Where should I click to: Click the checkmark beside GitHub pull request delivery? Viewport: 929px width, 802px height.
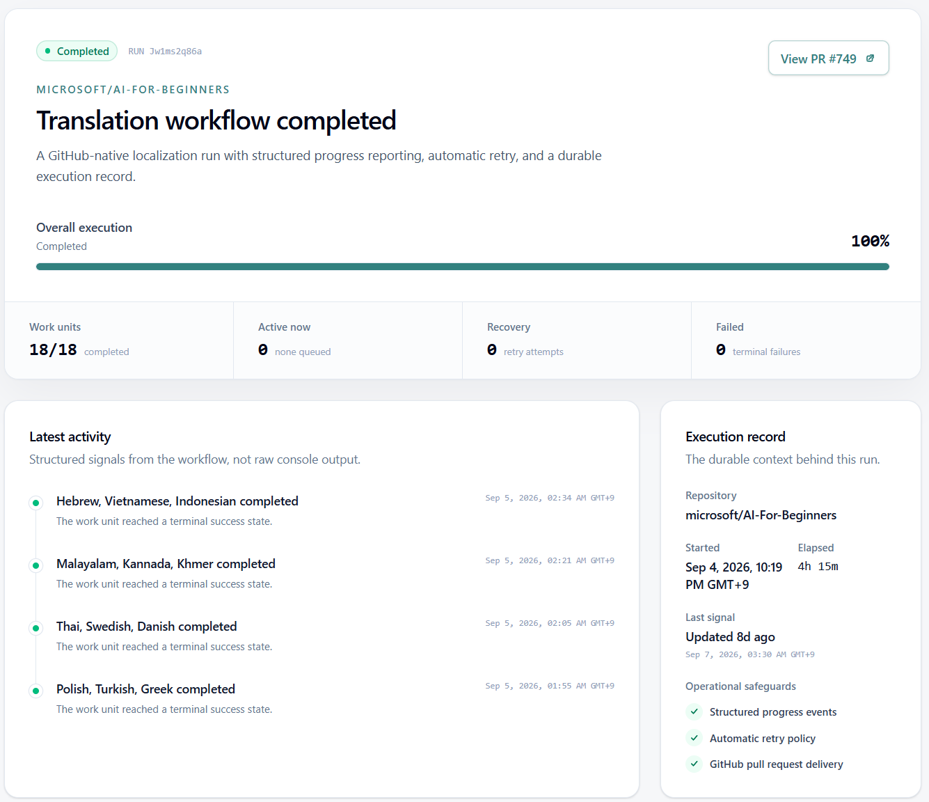(x=694, y=764)
